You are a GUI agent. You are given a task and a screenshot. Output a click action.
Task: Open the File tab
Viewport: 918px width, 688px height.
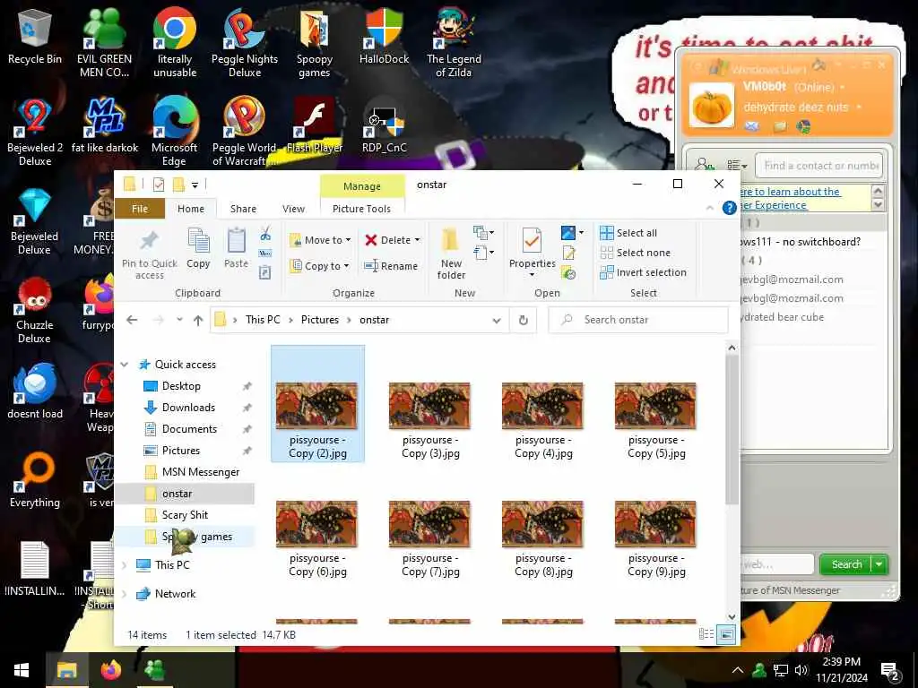[x=139, y=208]
